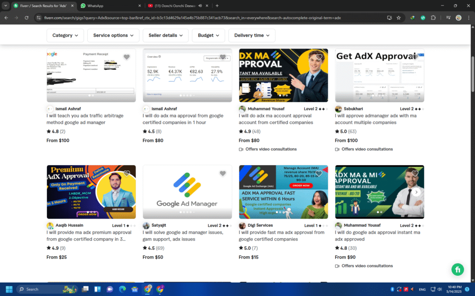The width and height of the screenshot is (475, 296).
Task: Save Aaqib Hussain Premium AdX gig heart
Action: tap(127, 173)
